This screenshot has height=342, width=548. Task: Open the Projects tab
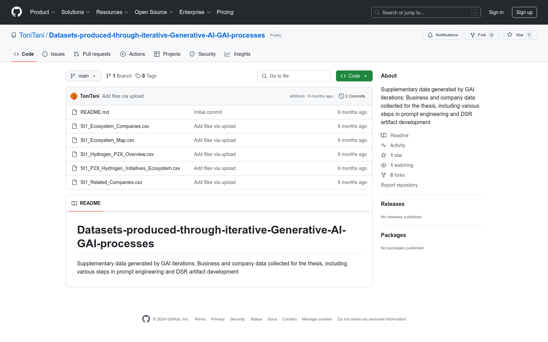click(167, 54)
